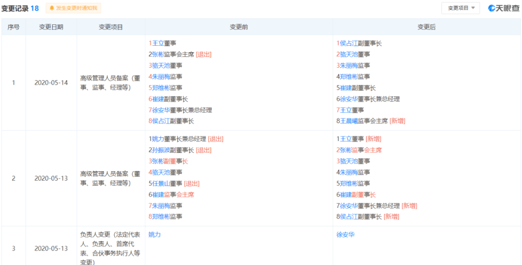522x265 pixels.
Task: Open 侯占江 in 变更前 of 2020-05-14 record
Action: (x=161, y=121)
